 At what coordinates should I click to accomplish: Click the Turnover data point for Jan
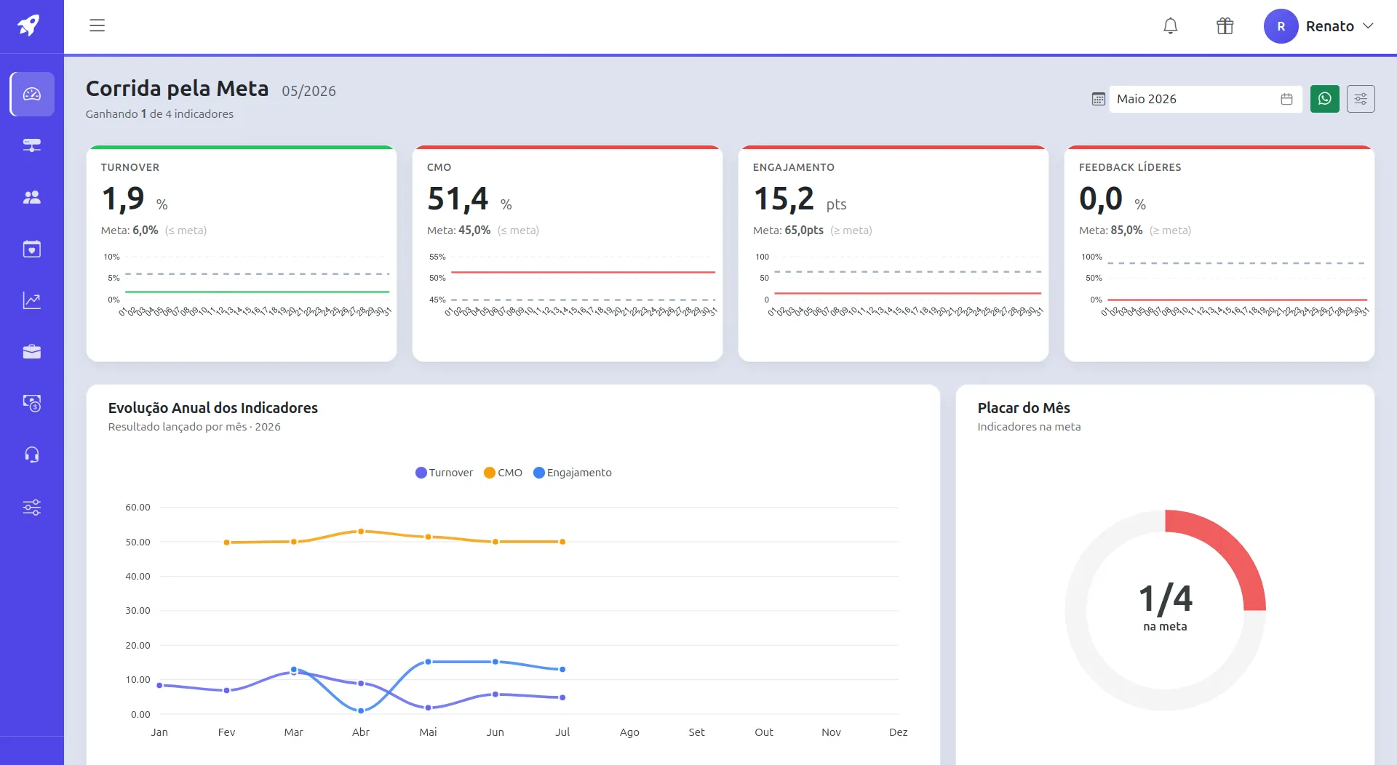tap(159, 685)
